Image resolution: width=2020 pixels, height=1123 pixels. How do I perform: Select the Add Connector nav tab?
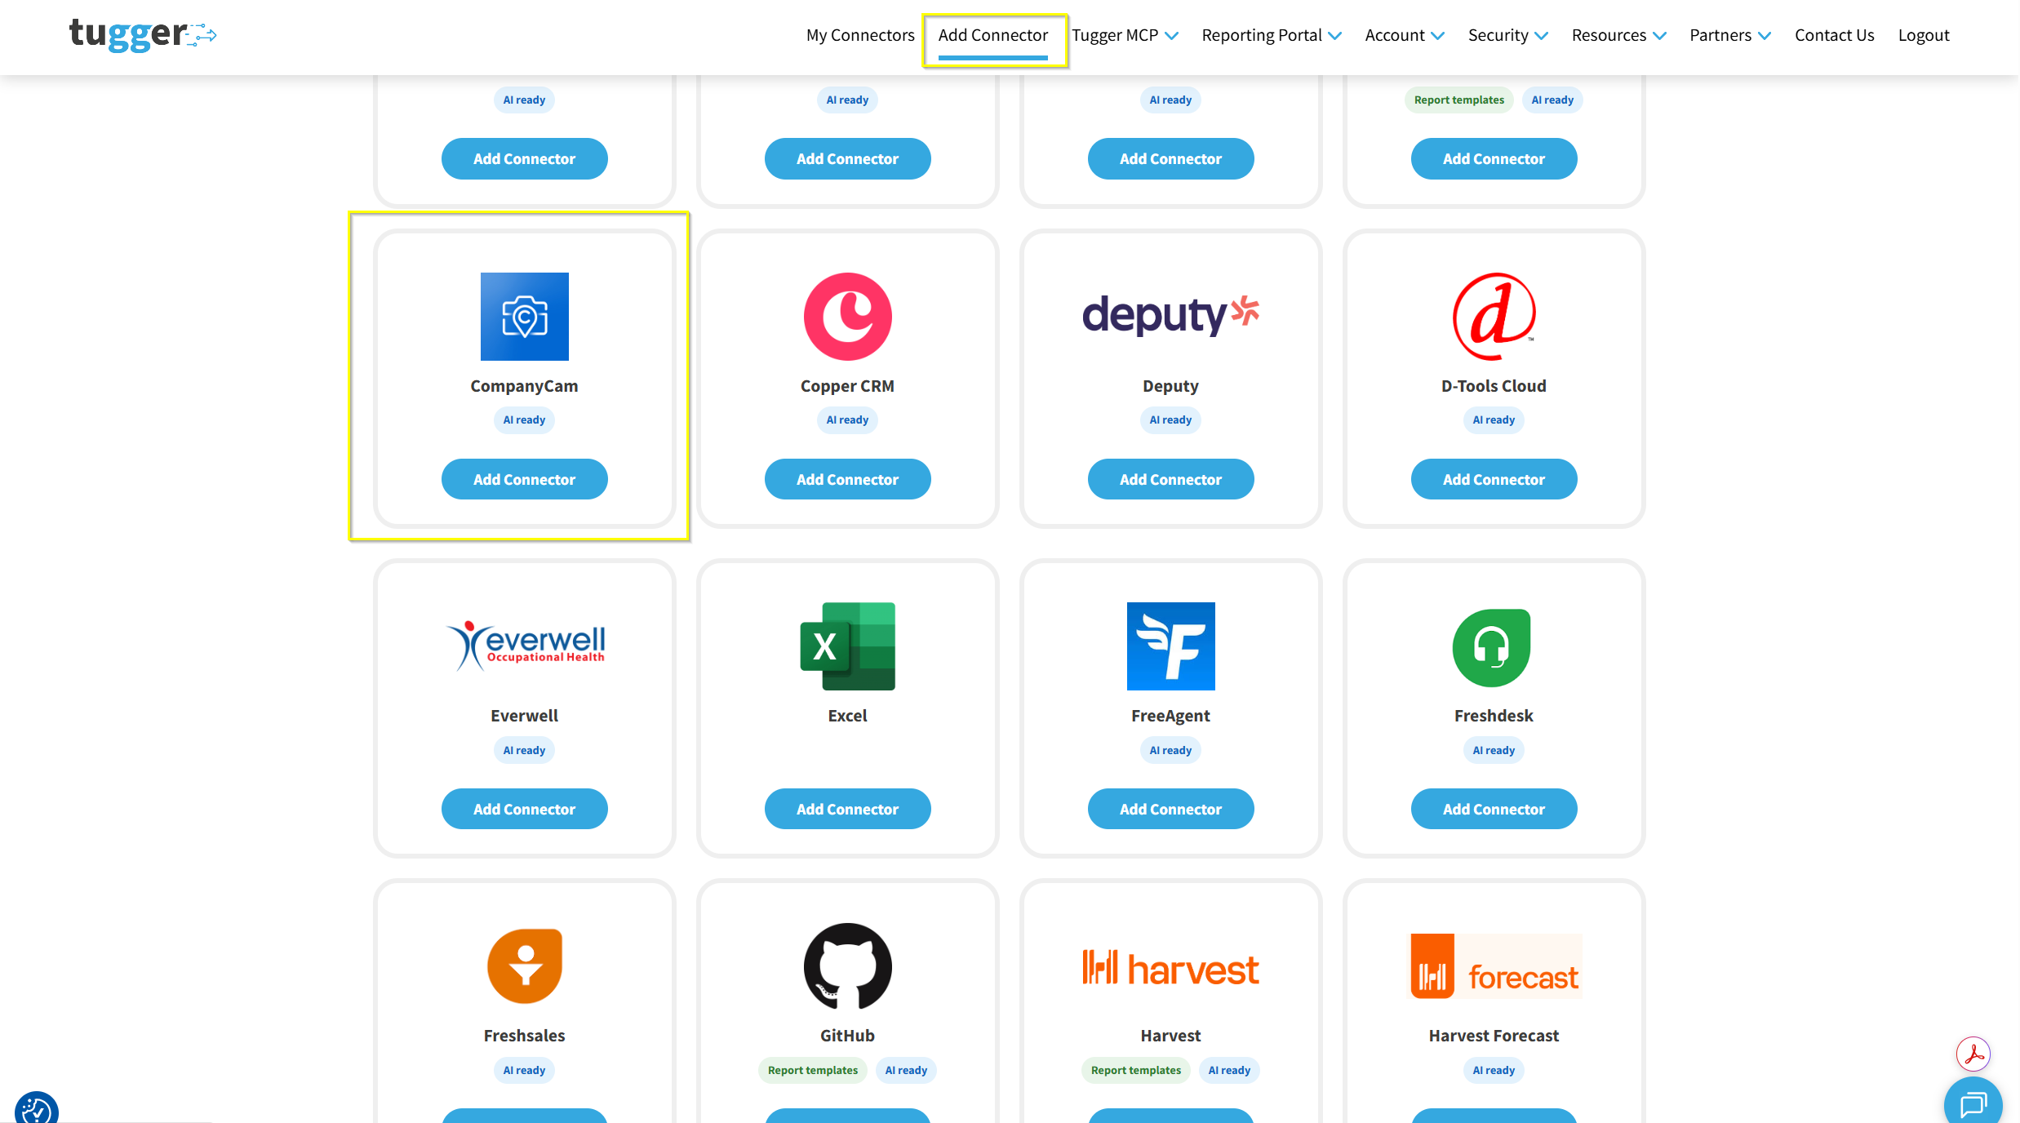click(993, 35)
